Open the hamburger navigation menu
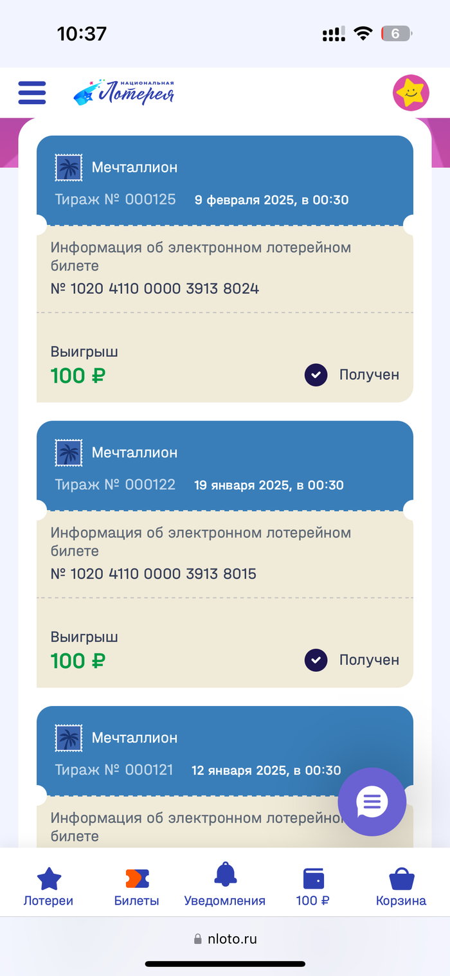 pyautogui.click(x=32, y=93)
